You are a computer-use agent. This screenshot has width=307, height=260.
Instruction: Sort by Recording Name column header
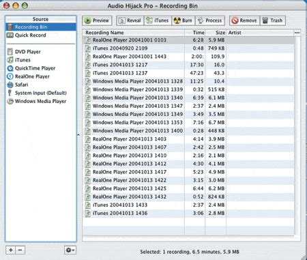click(x=134, y=33)
